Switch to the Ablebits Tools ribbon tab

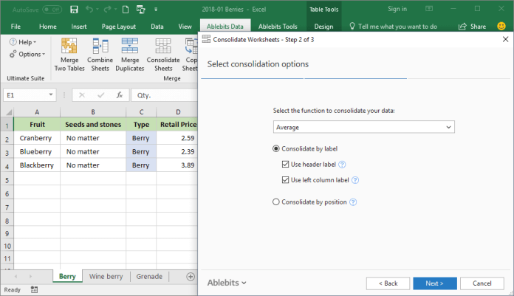(278, 27)
